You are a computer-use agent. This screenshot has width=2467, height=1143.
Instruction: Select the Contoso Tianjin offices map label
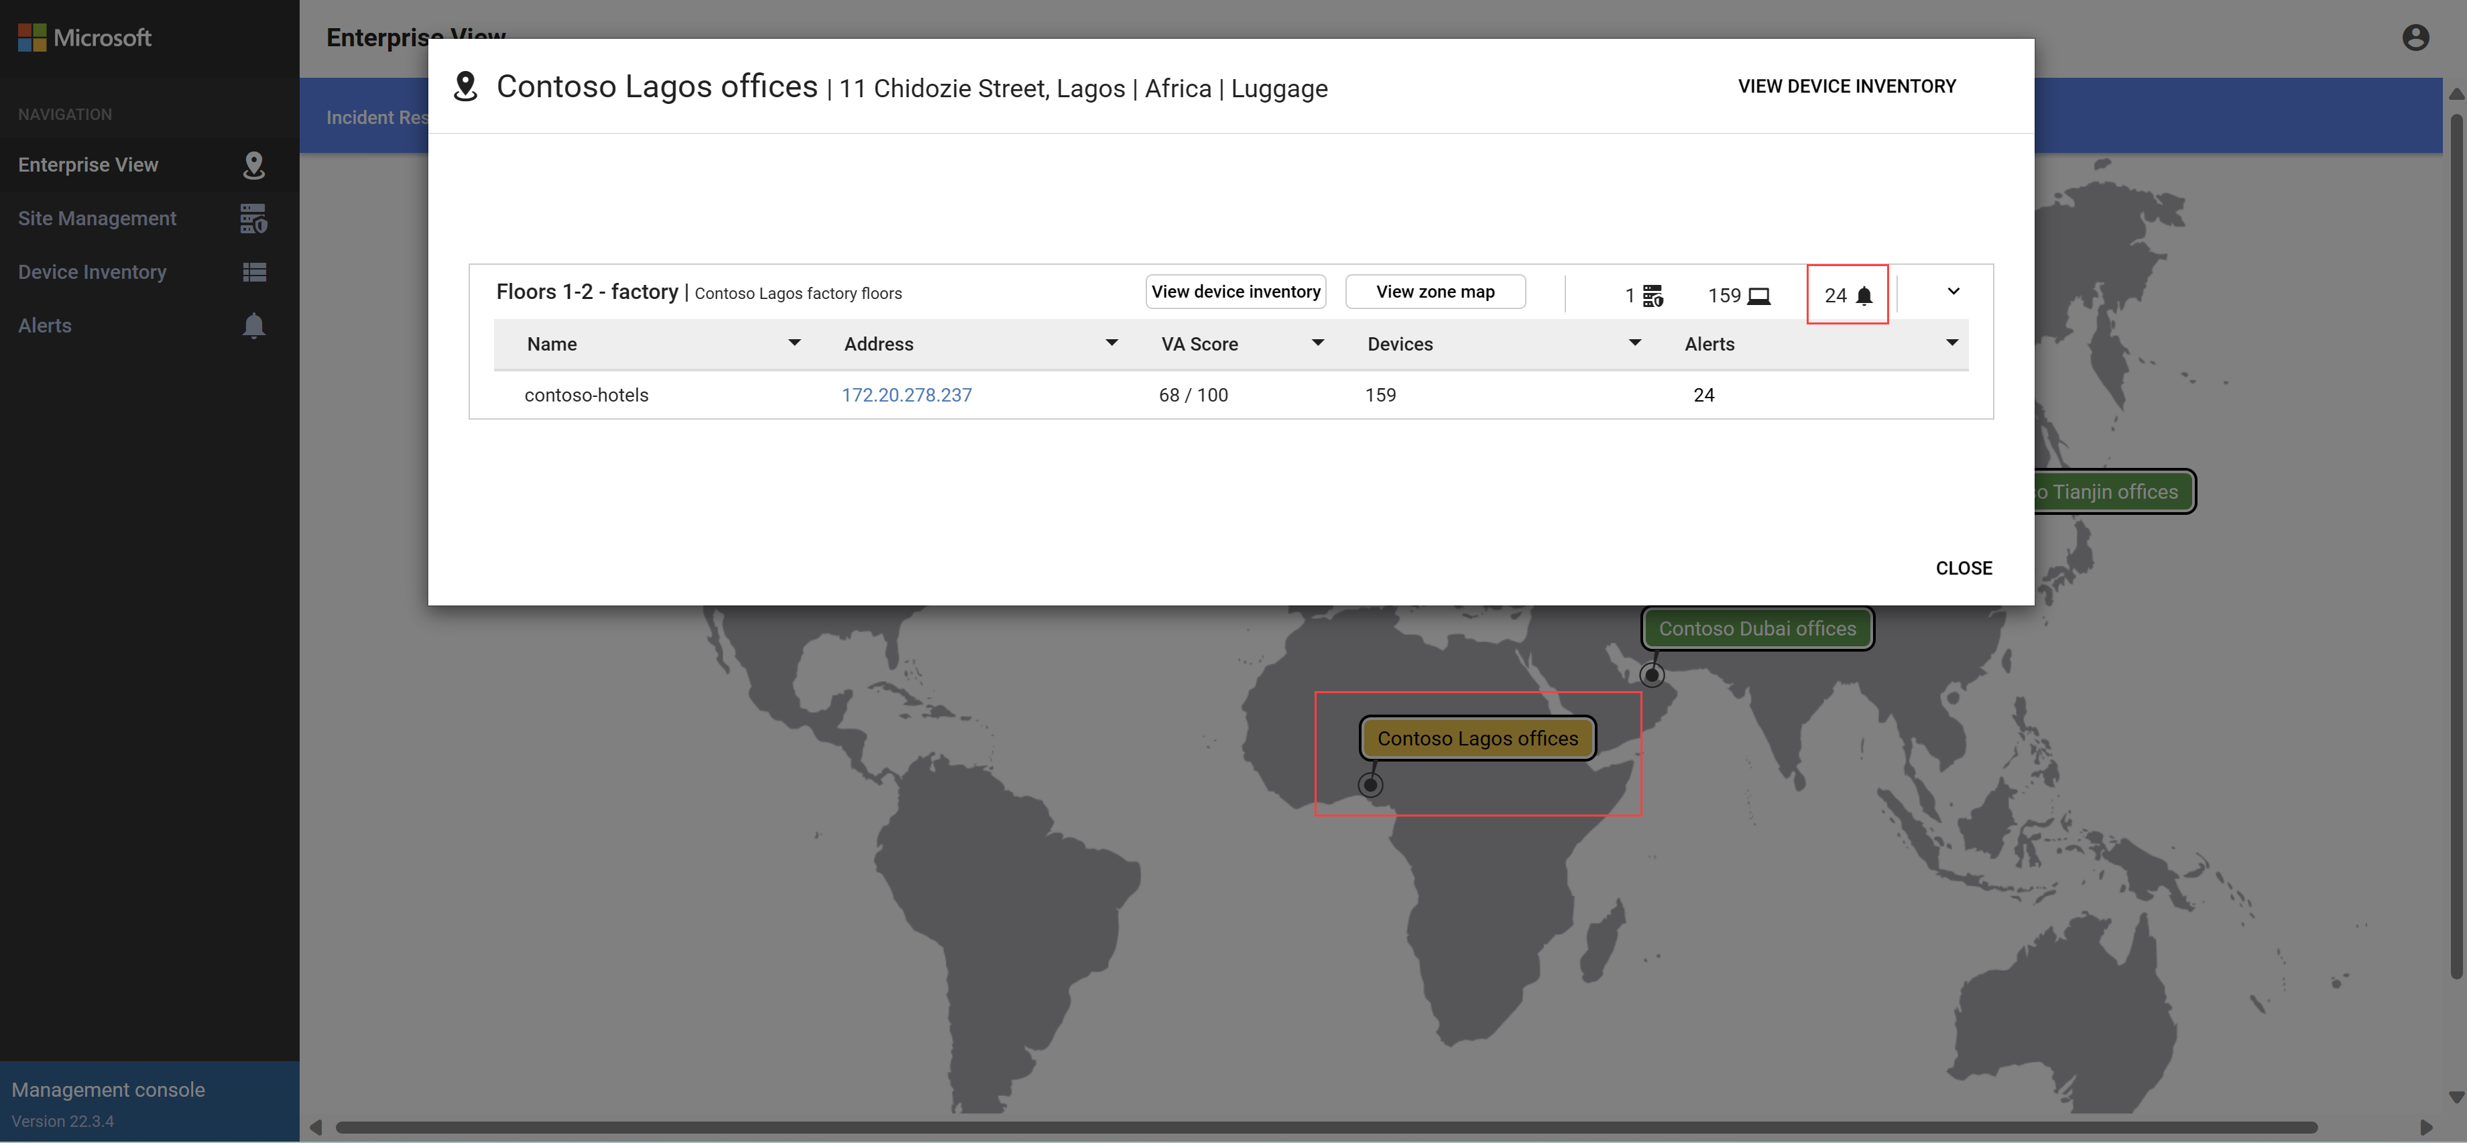[x=2108, y=493]
